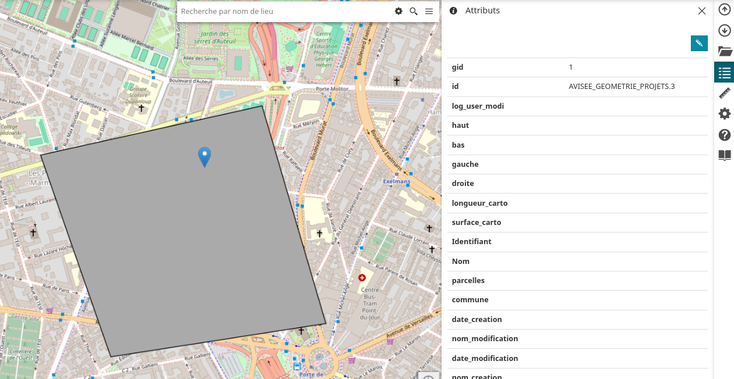Toggle the attribute list panel icon
This screenshot has width=734, height=379.
point(724,73)
